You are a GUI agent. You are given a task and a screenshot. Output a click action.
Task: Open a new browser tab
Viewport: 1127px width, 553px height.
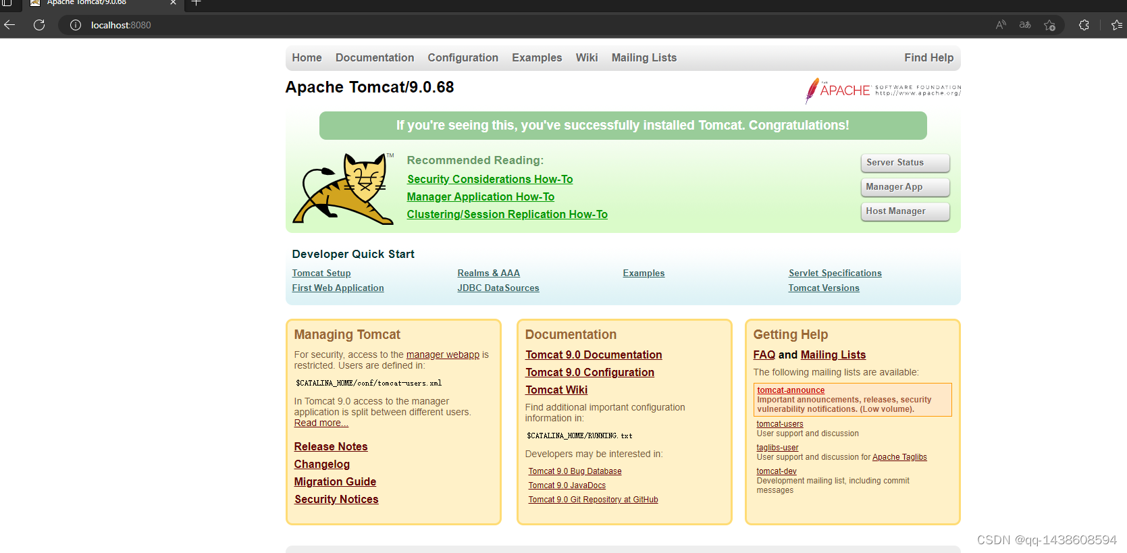coord(196,3)
